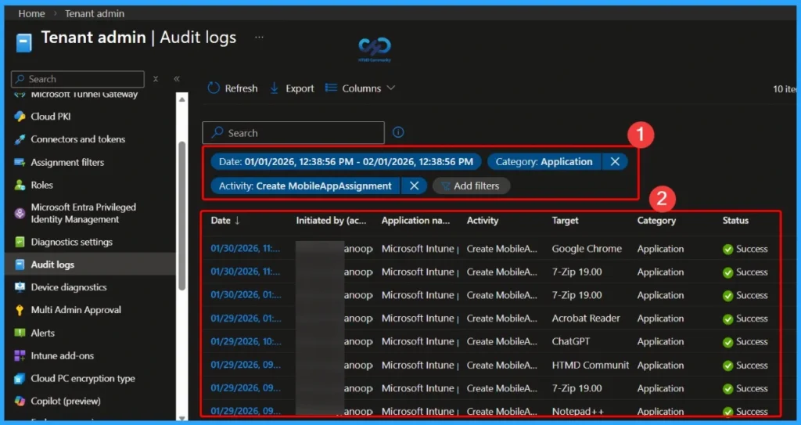801x425 pixels.
Task: Click the Diagnostics settings icon
Action: [20, 242]
